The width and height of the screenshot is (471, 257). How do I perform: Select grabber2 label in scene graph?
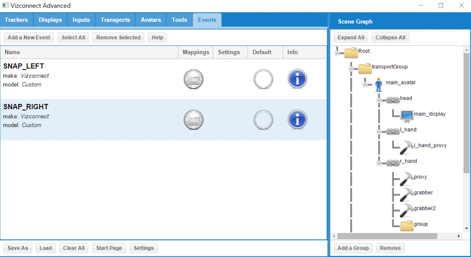(x=425, y=208)
